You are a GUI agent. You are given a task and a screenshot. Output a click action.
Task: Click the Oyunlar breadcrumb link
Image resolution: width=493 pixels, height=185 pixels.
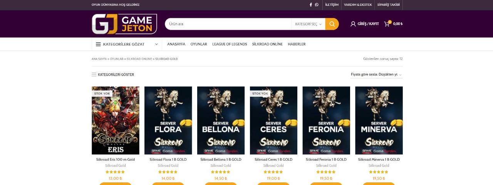[117, 59]
